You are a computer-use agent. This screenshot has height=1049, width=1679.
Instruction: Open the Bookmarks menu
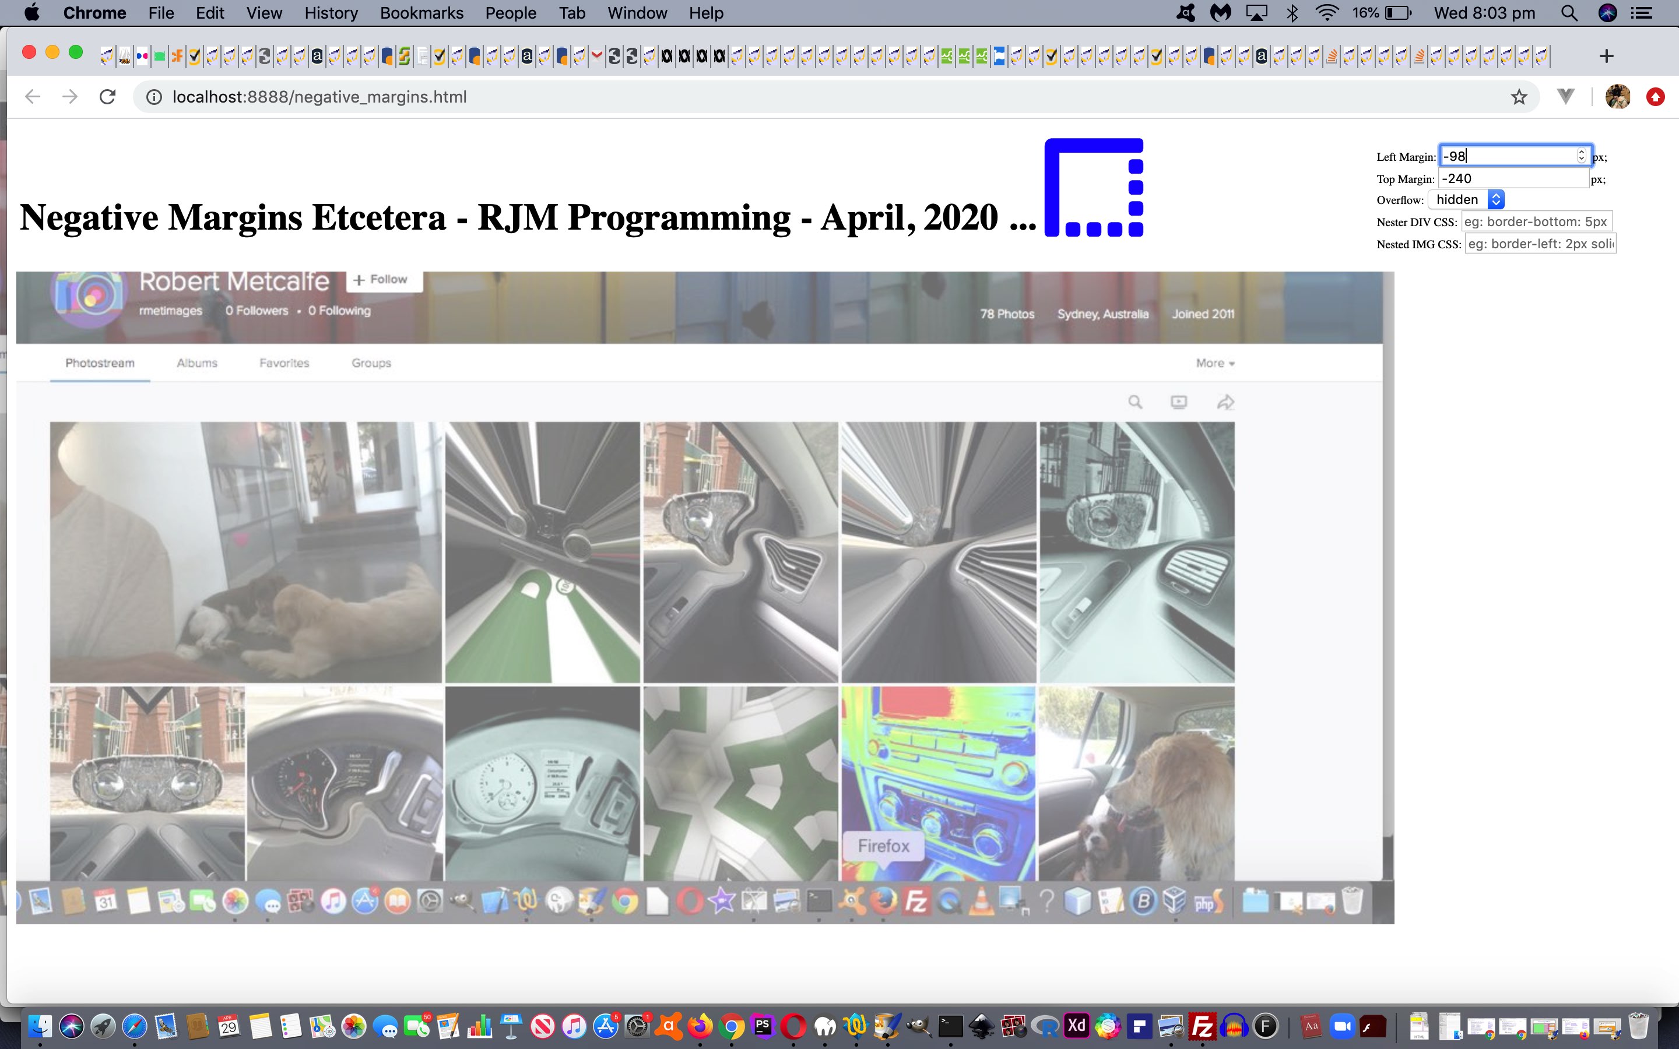(421, 12)
